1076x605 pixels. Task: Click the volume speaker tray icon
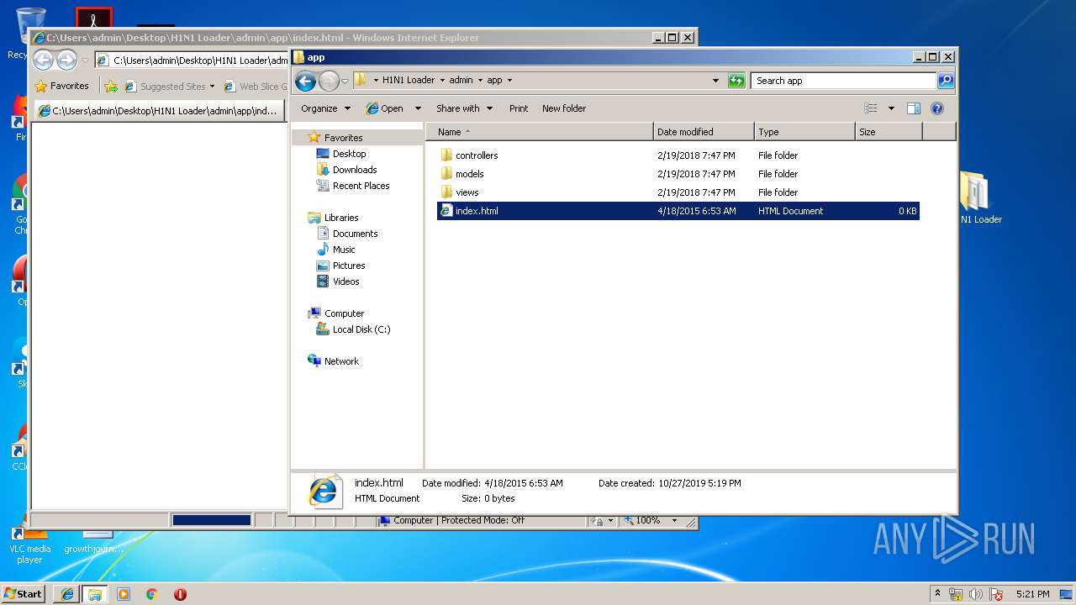tap(976, 594)
